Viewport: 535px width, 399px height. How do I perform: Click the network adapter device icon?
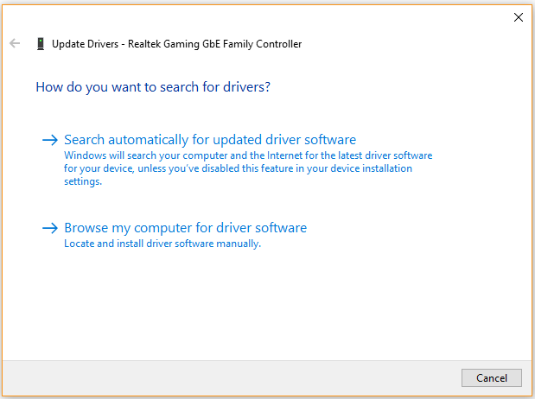point(41,44)
